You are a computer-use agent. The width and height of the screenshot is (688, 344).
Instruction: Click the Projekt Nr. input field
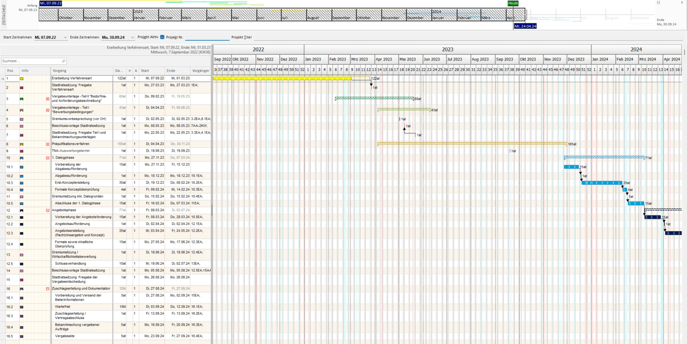pyautogui.click(x=207, y=38)
